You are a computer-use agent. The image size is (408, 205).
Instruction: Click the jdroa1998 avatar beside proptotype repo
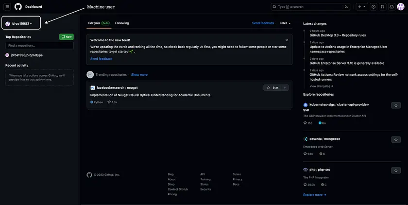(7, 55)
